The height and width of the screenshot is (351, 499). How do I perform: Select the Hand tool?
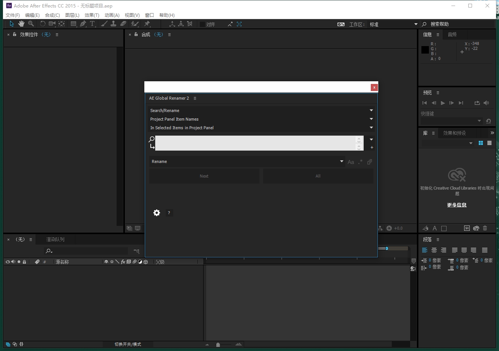point(21,24)
